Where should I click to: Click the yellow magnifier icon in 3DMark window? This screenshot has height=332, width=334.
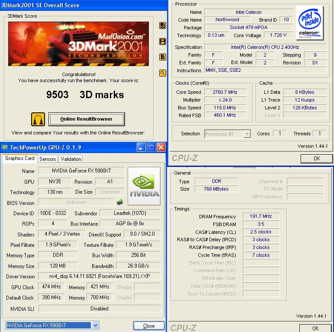(x=163, y=73)
